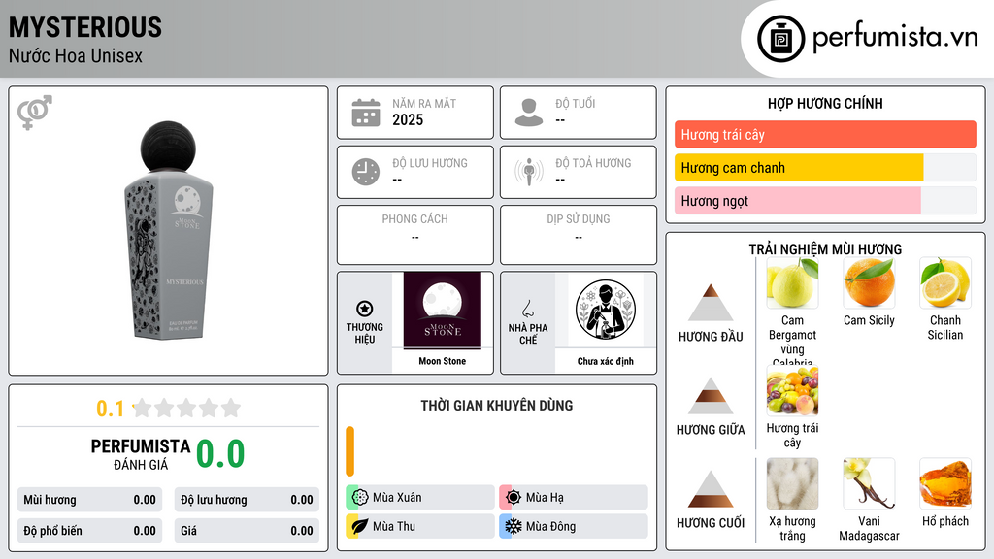Select the Hương trái cây fruit note image

click(x=792, y=391)
